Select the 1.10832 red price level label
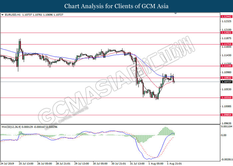 (x=226, y=78)
